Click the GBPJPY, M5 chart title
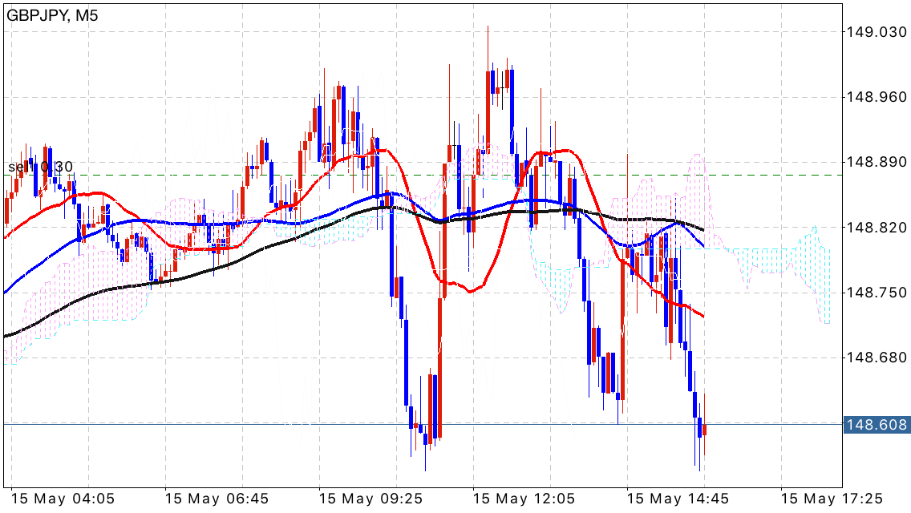Screen dimensions: 911x513 [52, 15]
